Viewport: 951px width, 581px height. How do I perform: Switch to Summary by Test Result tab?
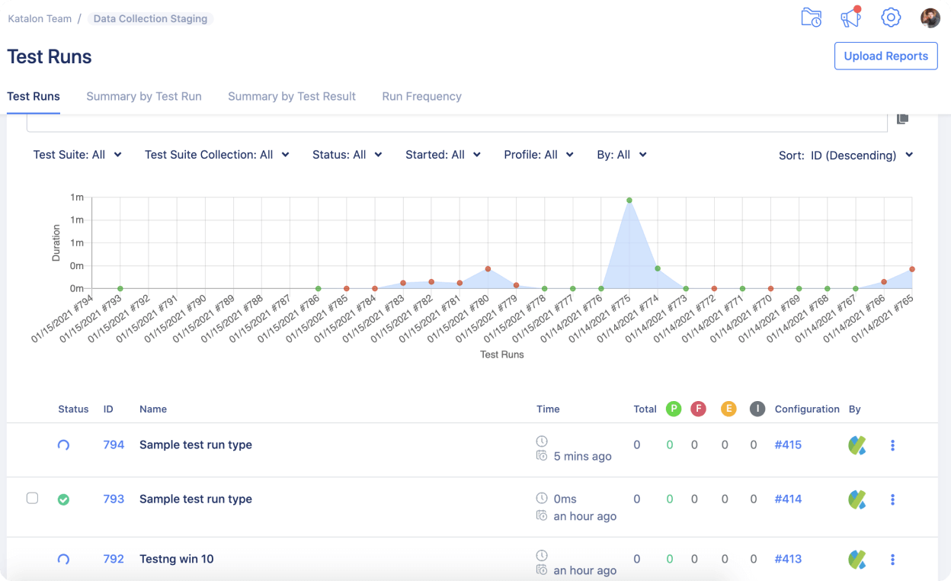coord(292,96)
